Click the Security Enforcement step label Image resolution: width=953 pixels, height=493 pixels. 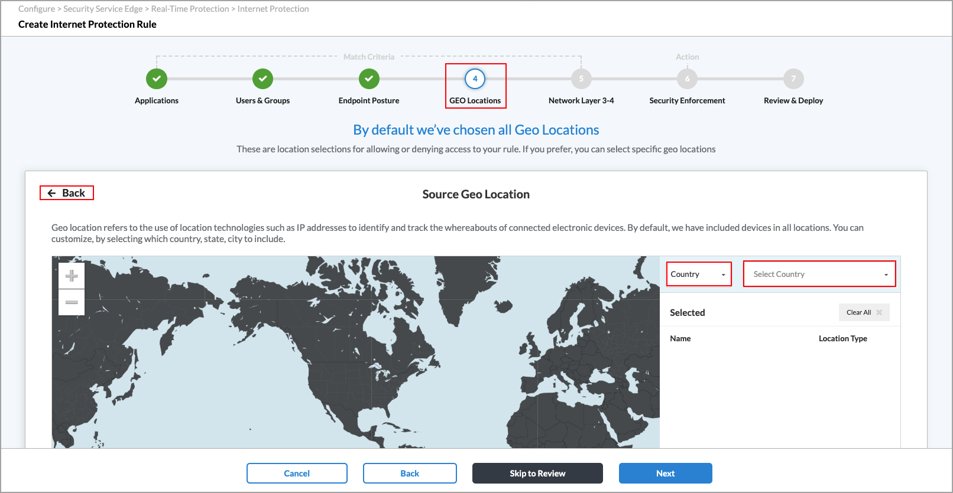point(687,100)
